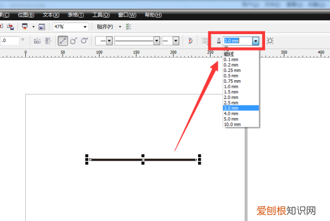
Task: Select 10.0 mm outline width
Action: point(241,124)
